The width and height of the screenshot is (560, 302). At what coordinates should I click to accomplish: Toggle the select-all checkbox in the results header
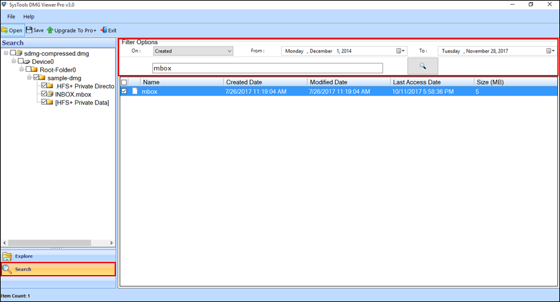[x=124, y=82]
